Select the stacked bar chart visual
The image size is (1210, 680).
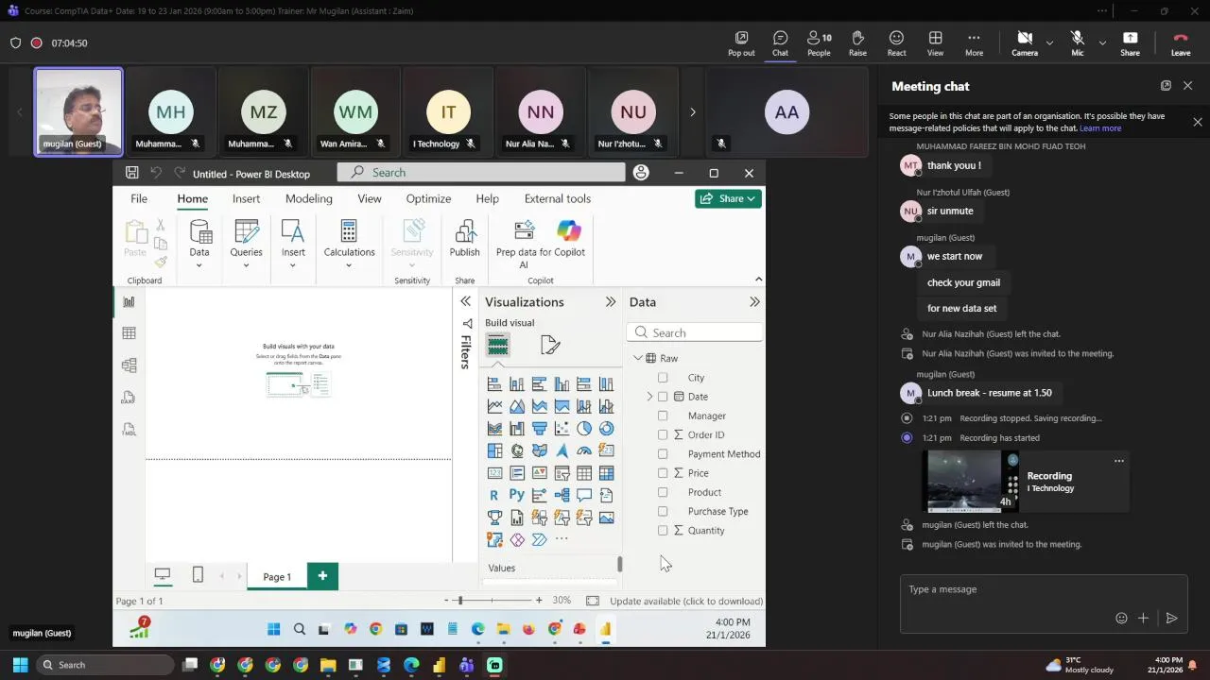point(494,383)
